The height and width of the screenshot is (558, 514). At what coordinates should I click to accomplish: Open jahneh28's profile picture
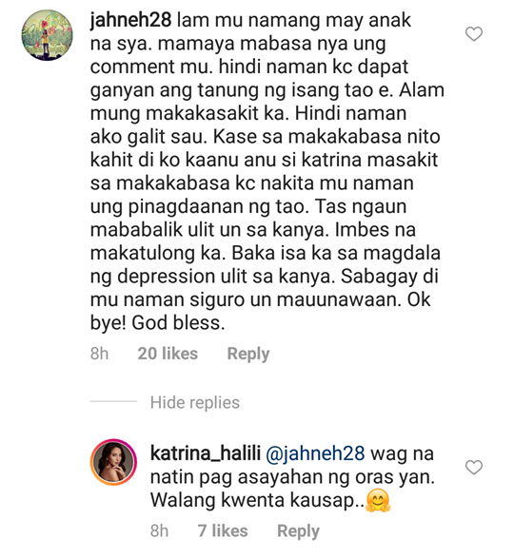[x=47, y=35]
